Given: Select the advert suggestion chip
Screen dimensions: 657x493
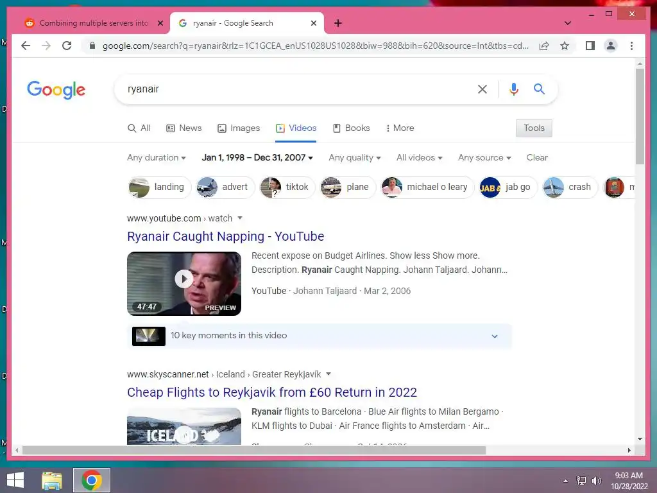Looking at the screenshot, I should pos(225,187).
